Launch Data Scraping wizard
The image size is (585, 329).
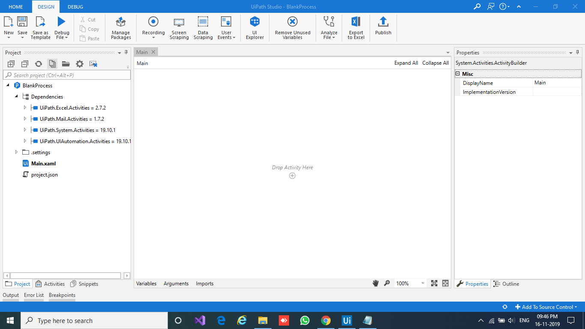tap(203, 27)
